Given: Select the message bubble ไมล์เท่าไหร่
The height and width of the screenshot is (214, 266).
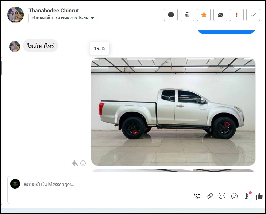Looking at the screenshot, I should 41,46.
